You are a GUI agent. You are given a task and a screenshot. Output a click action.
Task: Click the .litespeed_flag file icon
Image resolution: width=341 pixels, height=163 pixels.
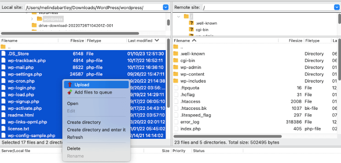(x=176, y=115)
